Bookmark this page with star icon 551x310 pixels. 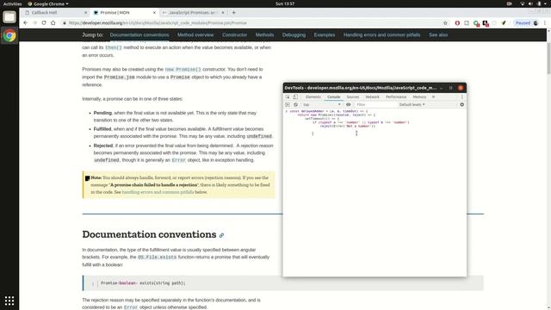[445, 23]
